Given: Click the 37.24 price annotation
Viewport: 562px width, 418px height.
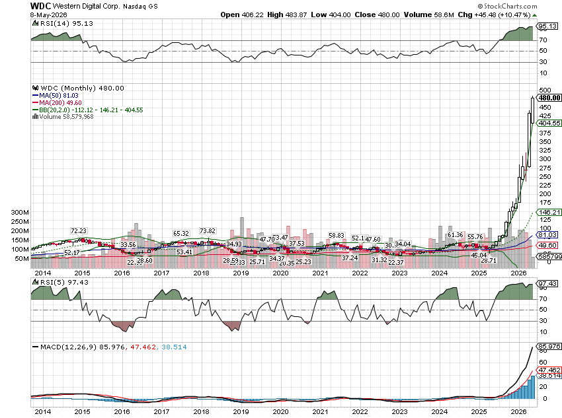Looking at the screenshot, I should click(x=350, y=258).
